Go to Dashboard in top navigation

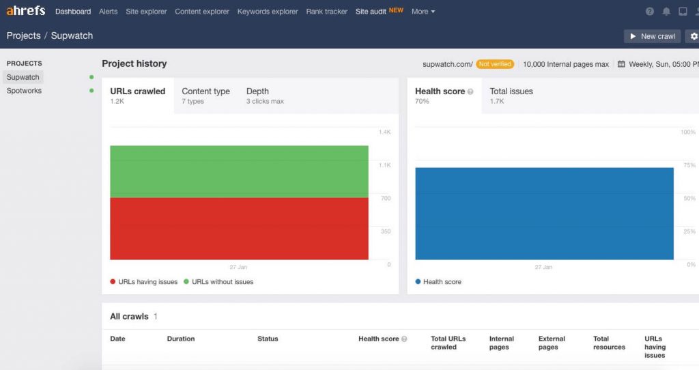[x=73, y=12]
